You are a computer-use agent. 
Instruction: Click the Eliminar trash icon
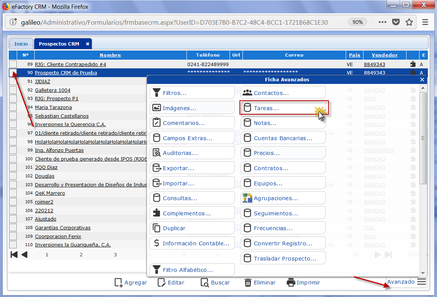248,283
